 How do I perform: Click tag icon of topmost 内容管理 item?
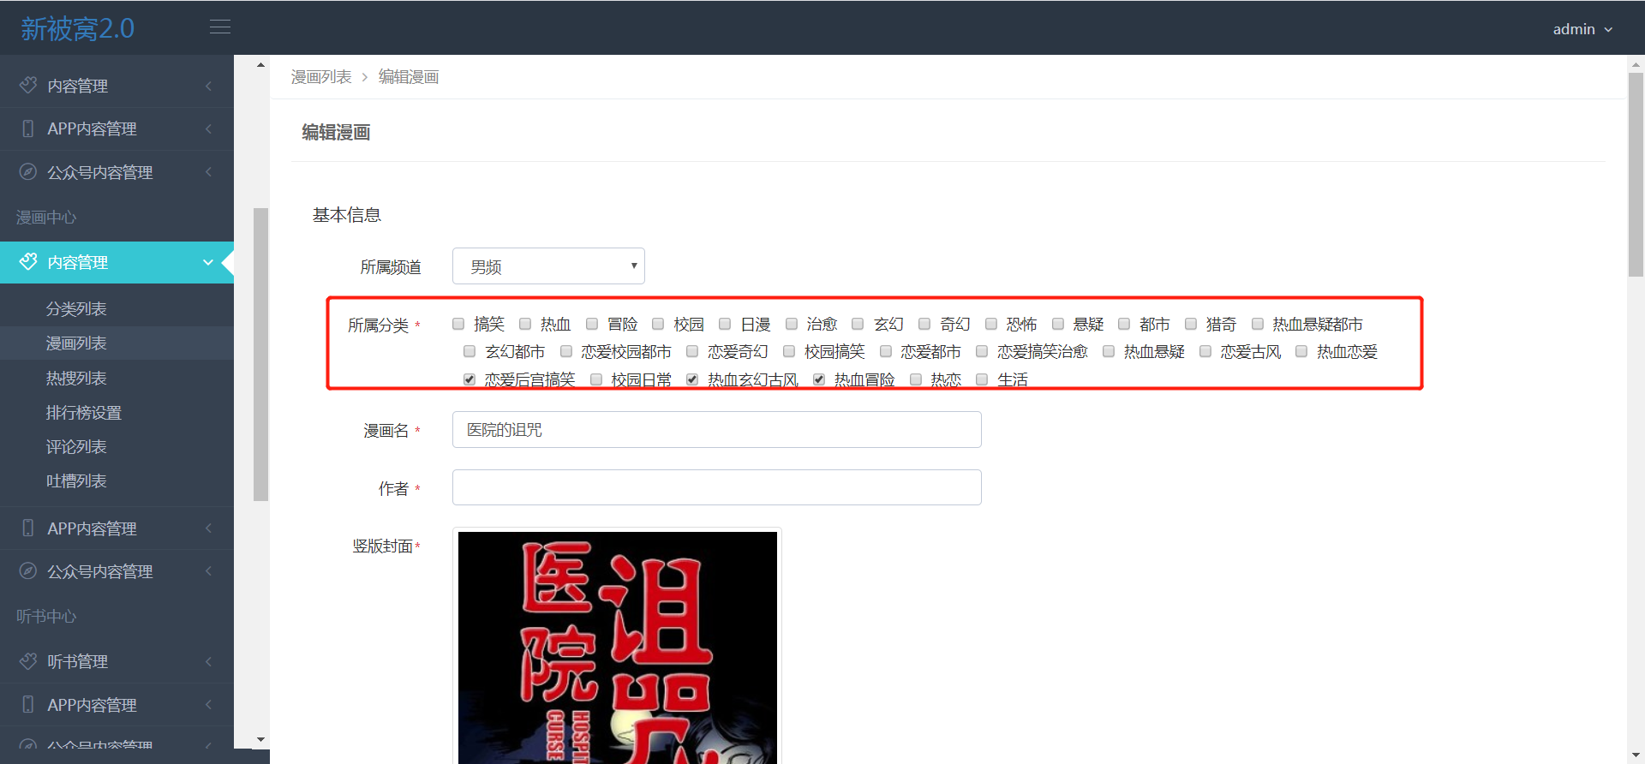(x=28, y=86)
